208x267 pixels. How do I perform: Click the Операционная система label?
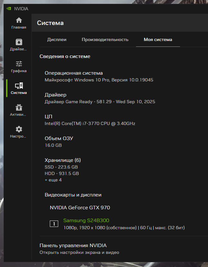click(x=74, y=73)
